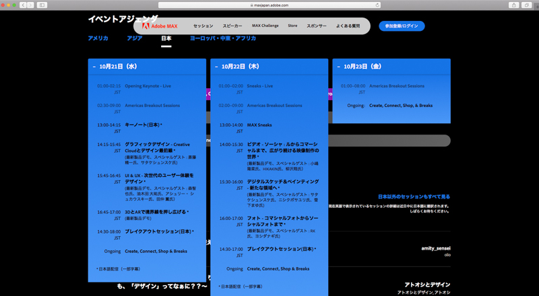Select the 日本 region tab
539x296 pixels.
point(166,38)
